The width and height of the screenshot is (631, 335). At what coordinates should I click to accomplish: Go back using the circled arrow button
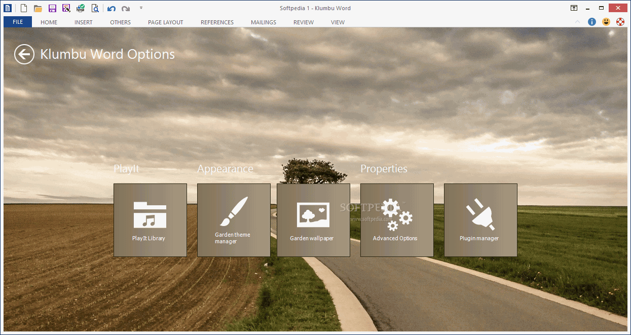(24, 54)
